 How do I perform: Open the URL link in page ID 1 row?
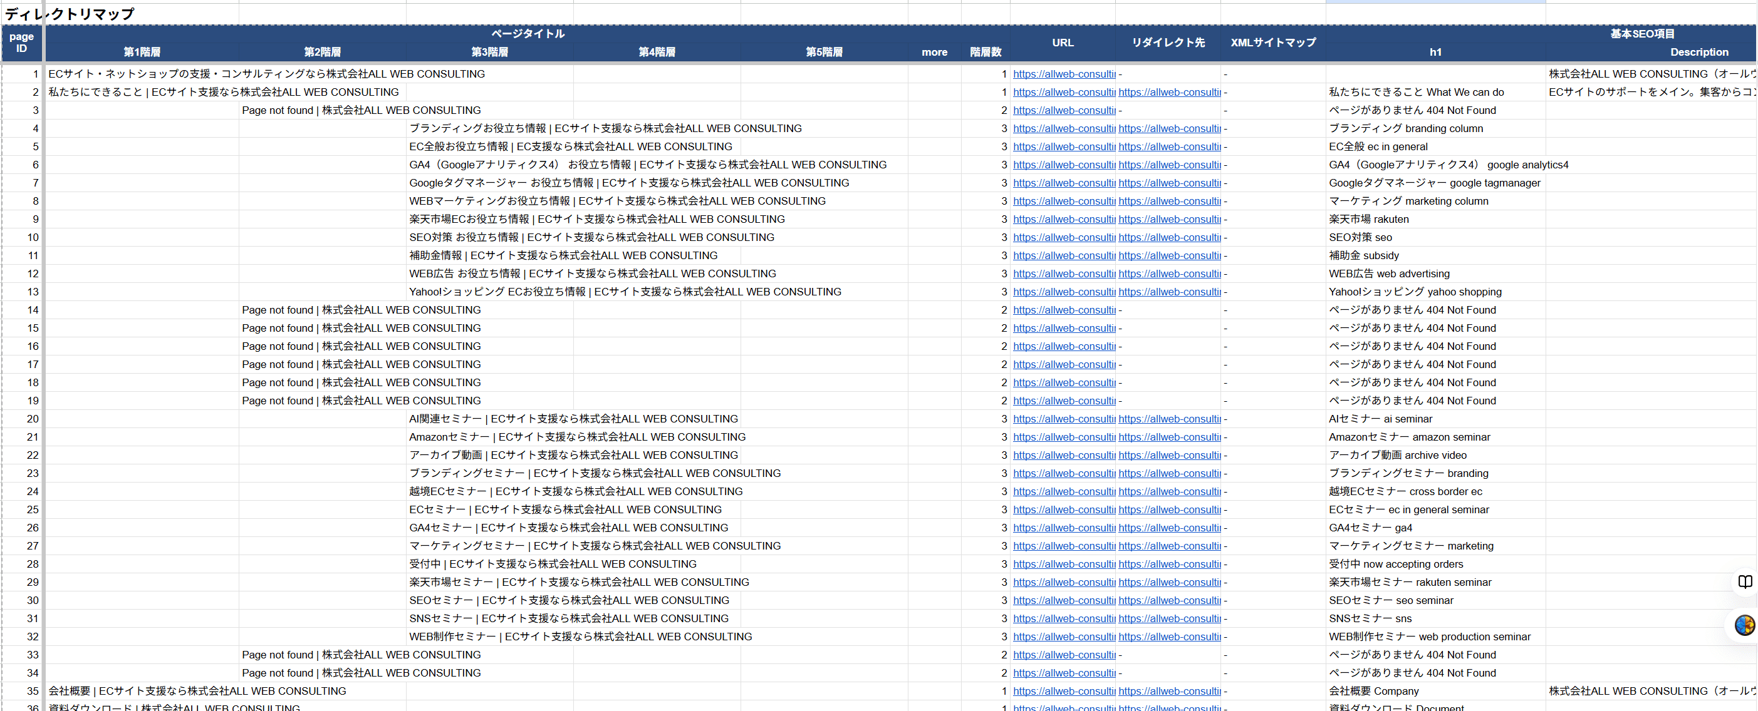[x=1063, y=74]
